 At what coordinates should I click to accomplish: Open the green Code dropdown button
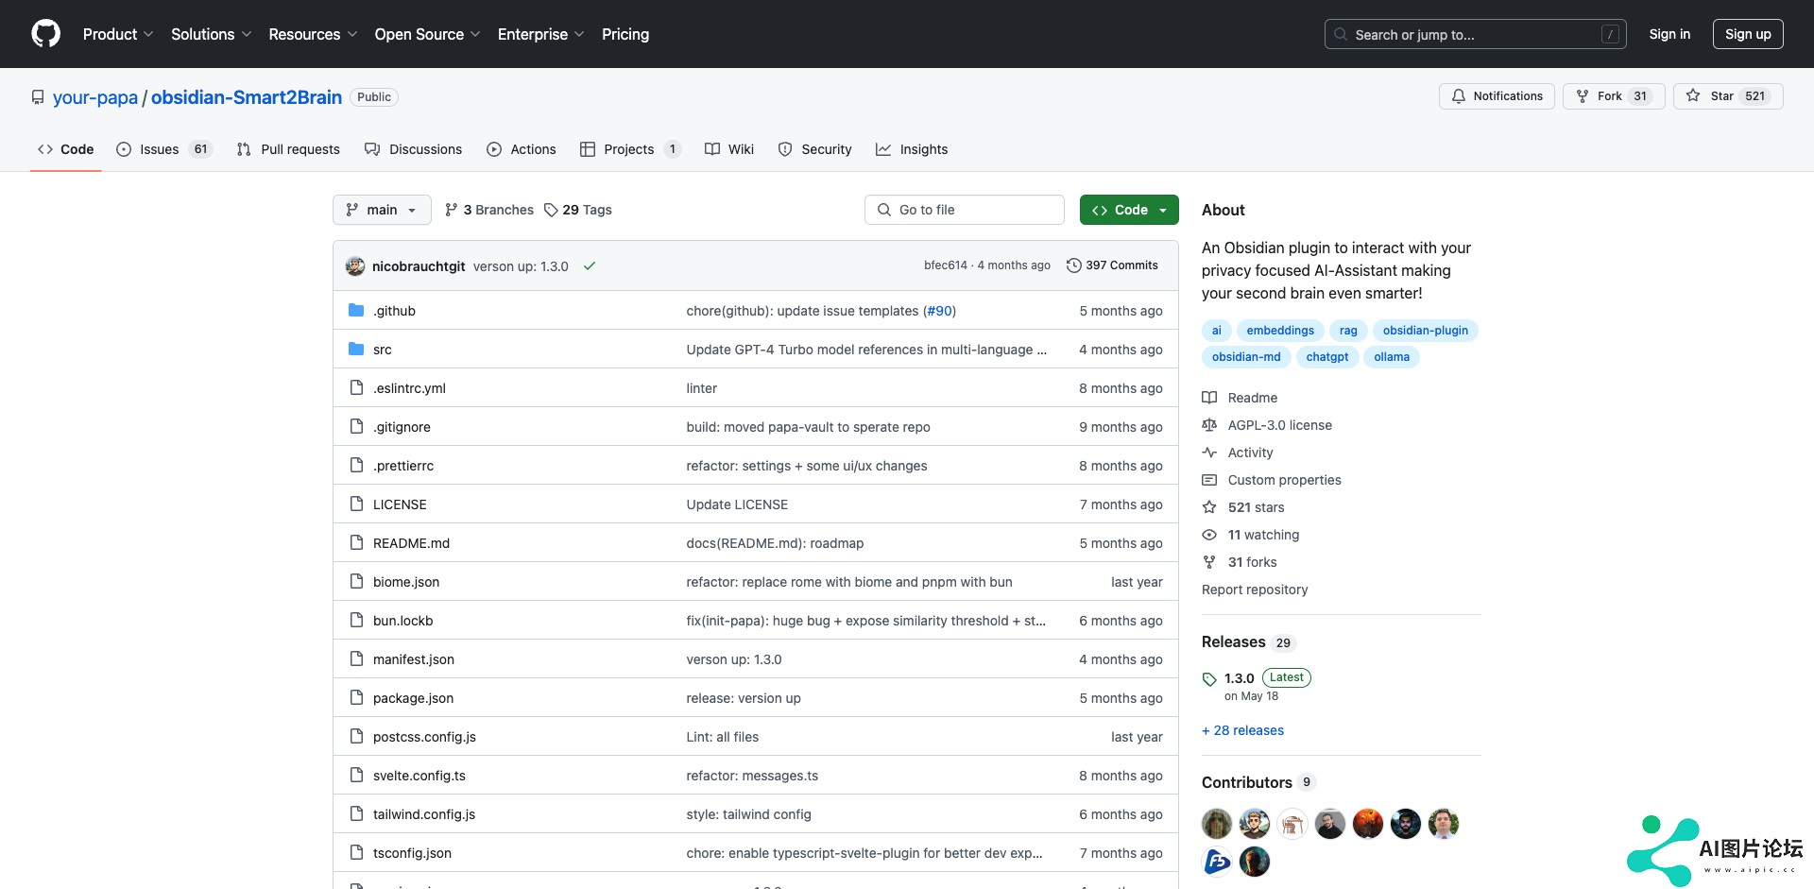1129,210
